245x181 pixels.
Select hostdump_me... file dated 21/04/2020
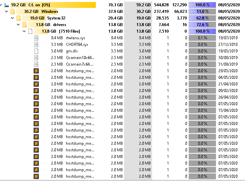80,84
